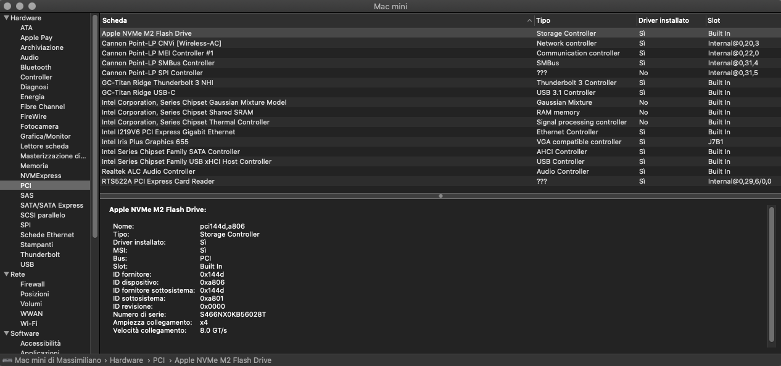Select USB in the sidebar
This screenshot has width=781, height=366.
click(x=27, y=264)
